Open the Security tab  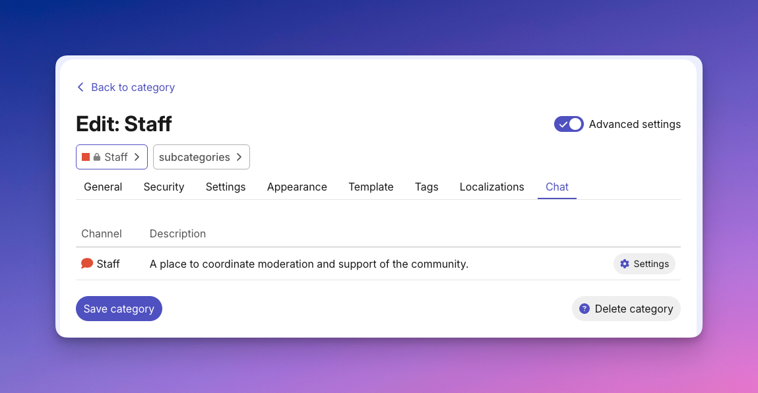coord(164,187)
